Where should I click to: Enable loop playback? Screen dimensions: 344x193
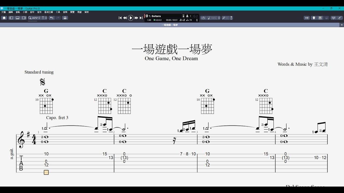(203, 18)
